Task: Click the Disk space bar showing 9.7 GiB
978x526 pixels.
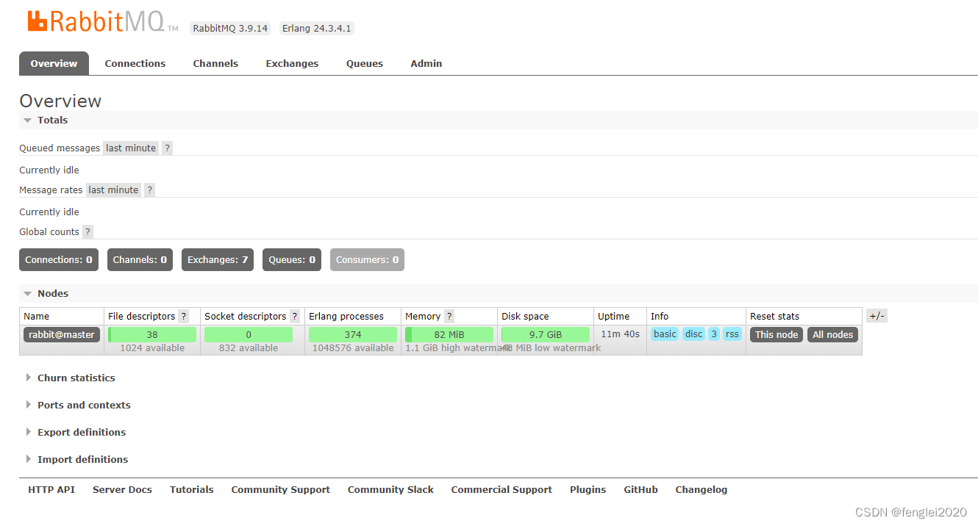Action: [546, 335]
